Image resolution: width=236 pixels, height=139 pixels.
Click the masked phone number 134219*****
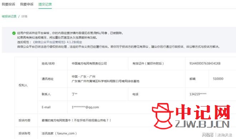pyautogui.click(x=198, y=94)
